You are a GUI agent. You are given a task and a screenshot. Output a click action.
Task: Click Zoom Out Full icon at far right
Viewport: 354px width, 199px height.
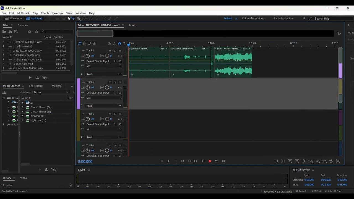(338, 161)
